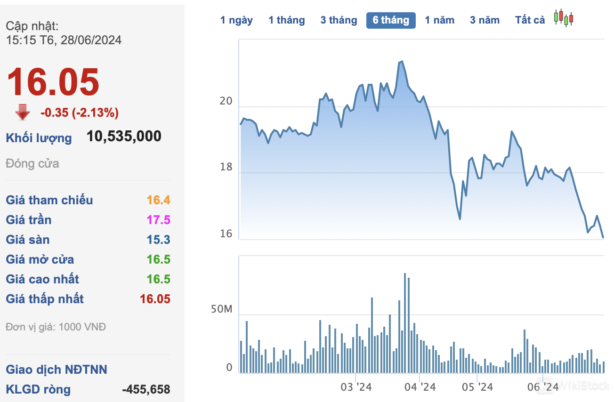This screenshot has width=614, height=402.
Task: Click the "Giao dịch NĐTNN" heading
Action: point(57,370)
